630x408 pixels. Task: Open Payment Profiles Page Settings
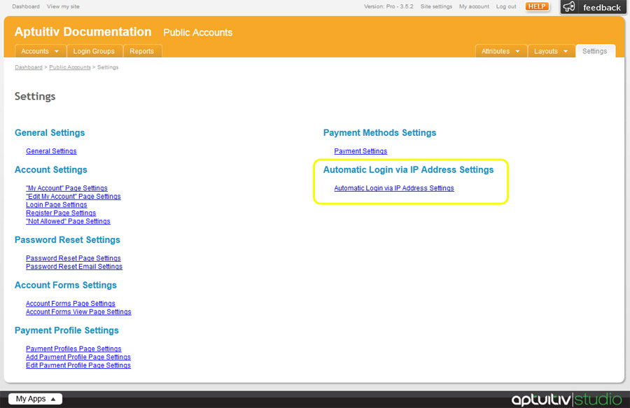(x=73, y=349)
